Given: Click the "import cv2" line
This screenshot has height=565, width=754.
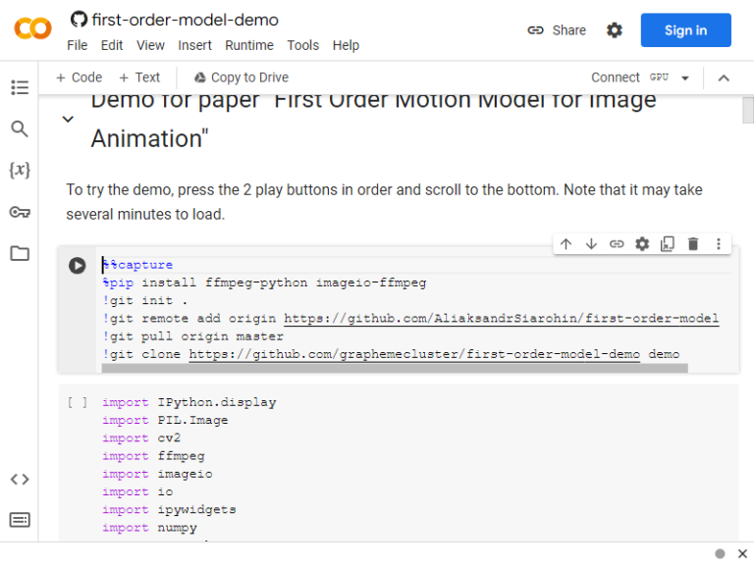Looking at the screenshot, I should pyautogui.click(x=141, y=438).
